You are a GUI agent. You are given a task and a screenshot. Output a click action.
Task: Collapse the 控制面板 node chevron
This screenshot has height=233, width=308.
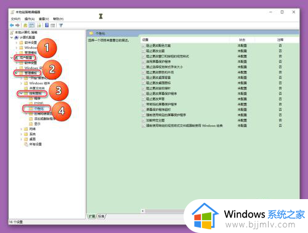tap(21, 94)
